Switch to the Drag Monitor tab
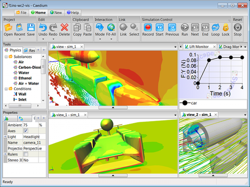This screenshot has height=187, width=250. (x=229, y=47)
